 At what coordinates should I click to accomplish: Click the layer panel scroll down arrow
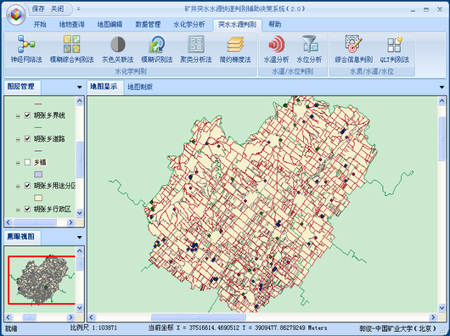[x=80, y=213]
